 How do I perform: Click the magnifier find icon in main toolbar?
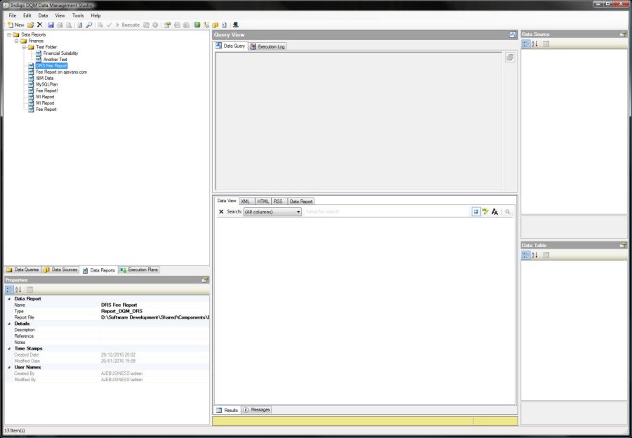tap(89, 25)
